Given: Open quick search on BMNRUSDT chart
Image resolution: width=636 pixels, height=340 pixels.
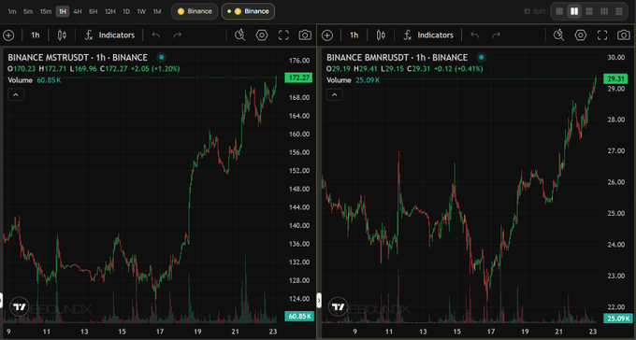Looking at the screenshot, I should [558, 35].
